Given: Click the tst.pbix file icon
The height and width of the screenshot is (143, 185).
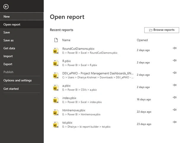Looking at the screenshot, I should coord(56,125).
